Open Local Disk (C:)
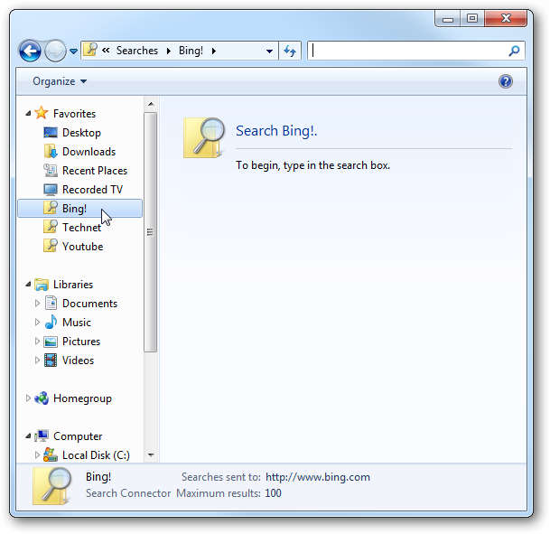 tap(96, 455)
